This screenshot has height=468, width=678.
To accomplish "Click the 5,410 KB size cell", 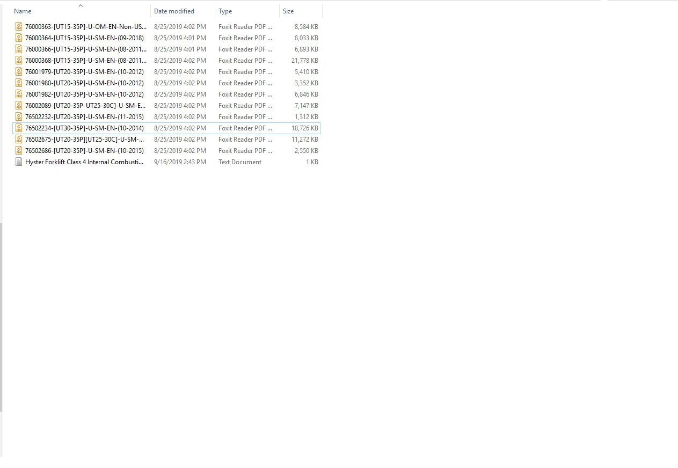I will (306, 71).
